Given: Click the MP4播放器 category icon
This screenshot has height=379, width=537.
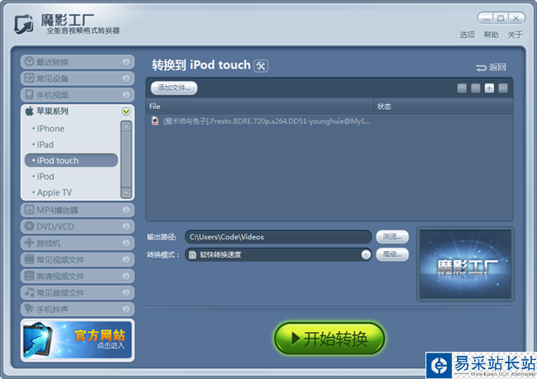Looking at the screenshot, I should pyautogui.click(x=30, y=209).
